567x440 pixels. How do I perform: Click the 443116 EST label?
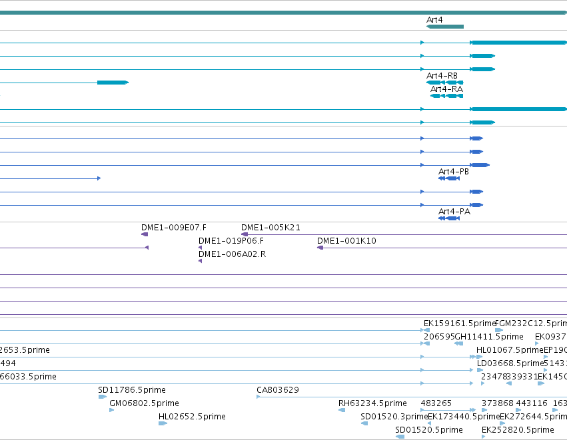(532, 403)
